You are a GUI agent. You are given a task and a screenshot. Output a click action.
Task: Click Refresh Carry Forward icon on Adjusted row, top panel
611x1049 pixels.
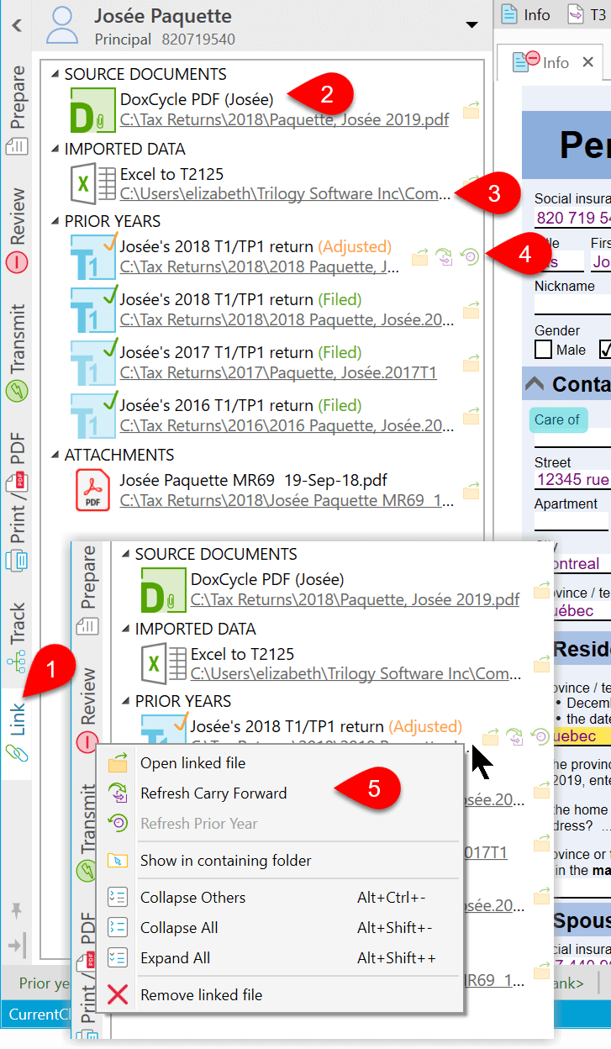(x=445, y=257)
